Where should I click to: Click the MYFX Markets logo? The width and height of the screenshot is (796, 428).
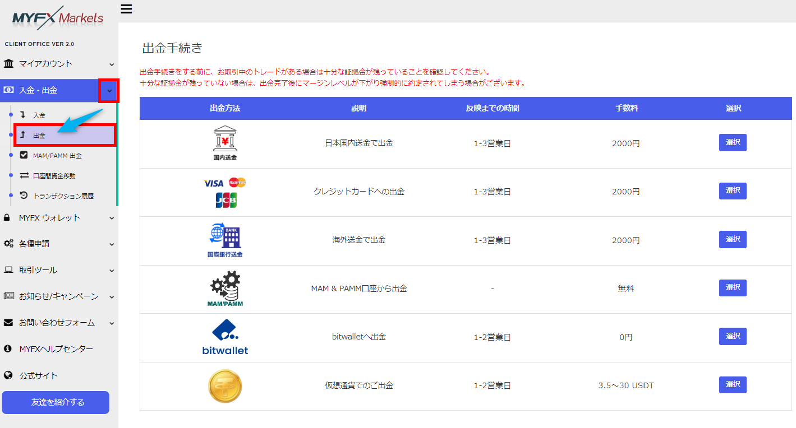[x=58, y=18]
